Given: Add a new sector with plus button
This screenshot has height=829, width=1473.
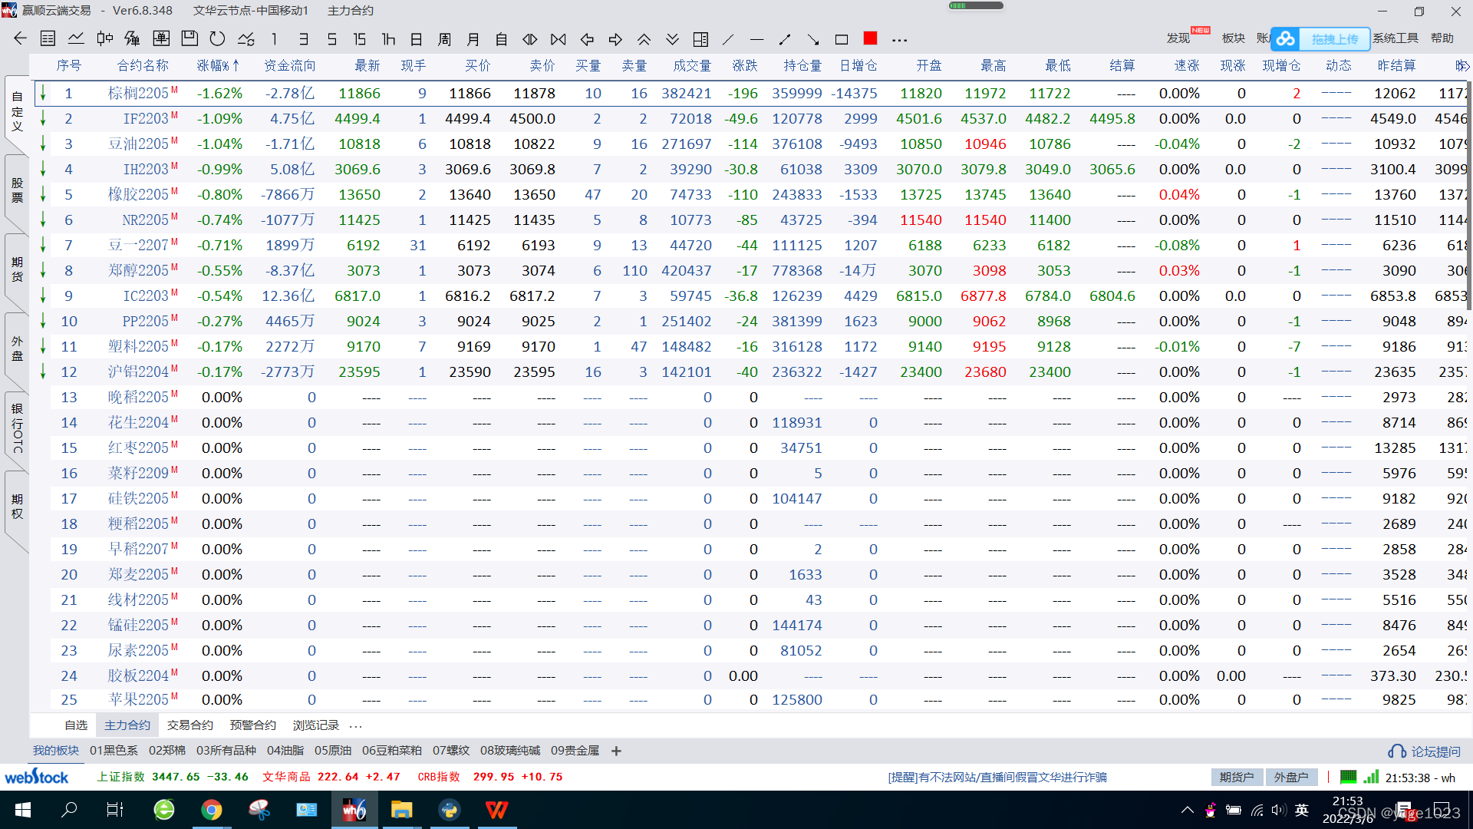Looking at the screenshot, I should tap(616, 751).
